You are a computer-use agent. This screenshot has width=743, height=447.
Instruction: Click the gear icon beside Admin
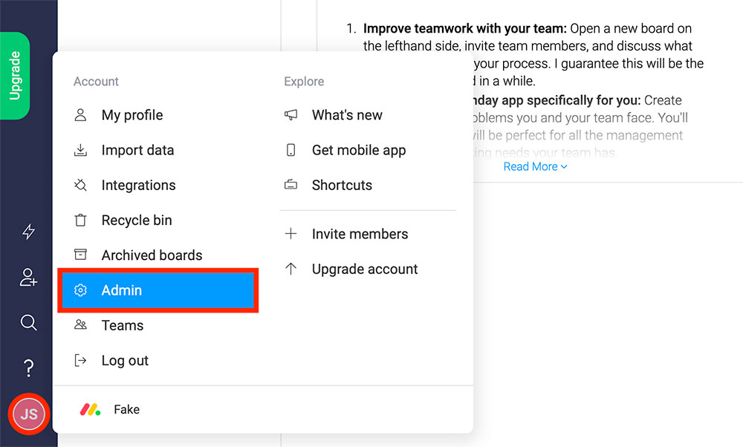click(81, 290)
